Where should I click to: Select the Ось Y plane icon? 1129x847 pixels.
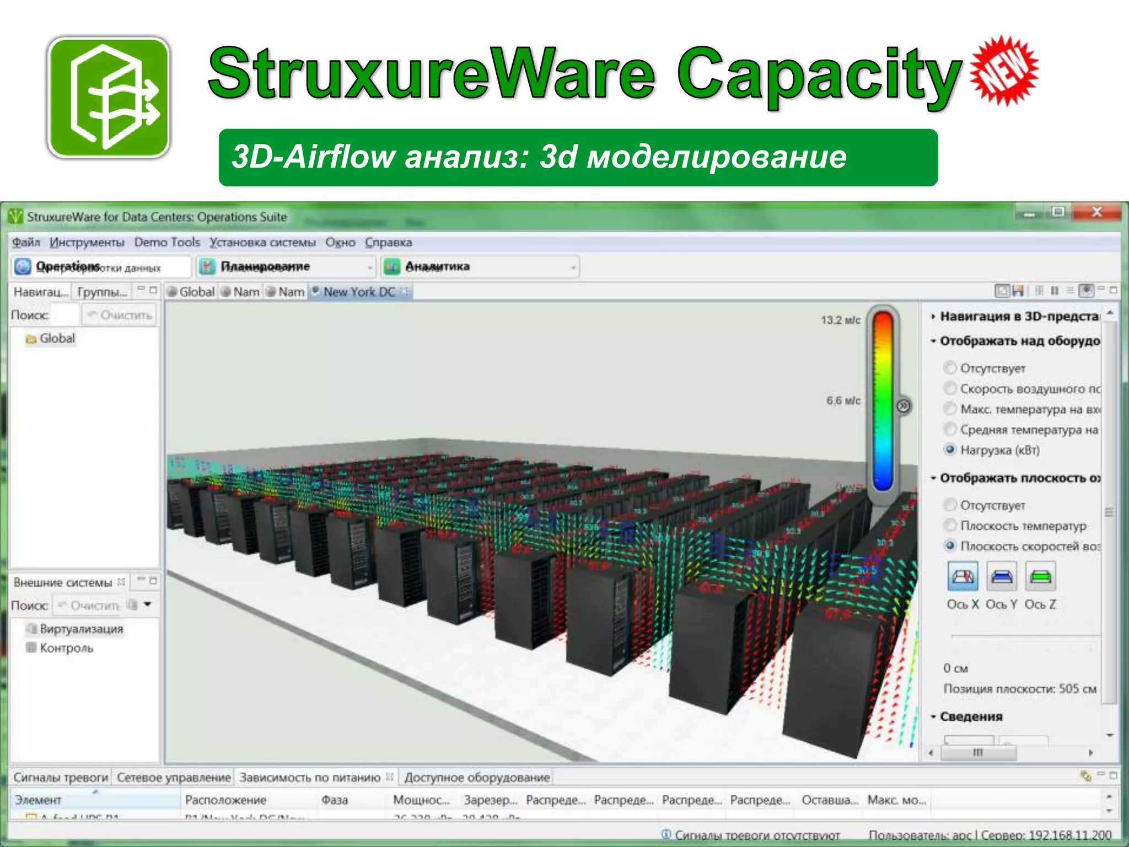point(1001,577)
